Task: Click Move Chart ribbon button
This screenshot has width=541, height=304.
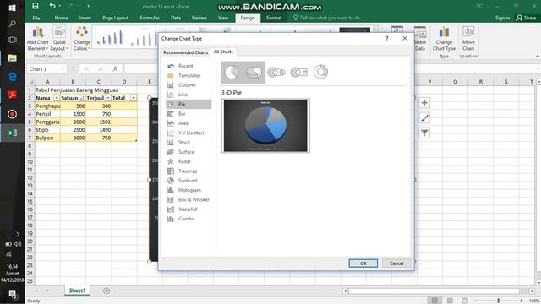Action: 468,39
